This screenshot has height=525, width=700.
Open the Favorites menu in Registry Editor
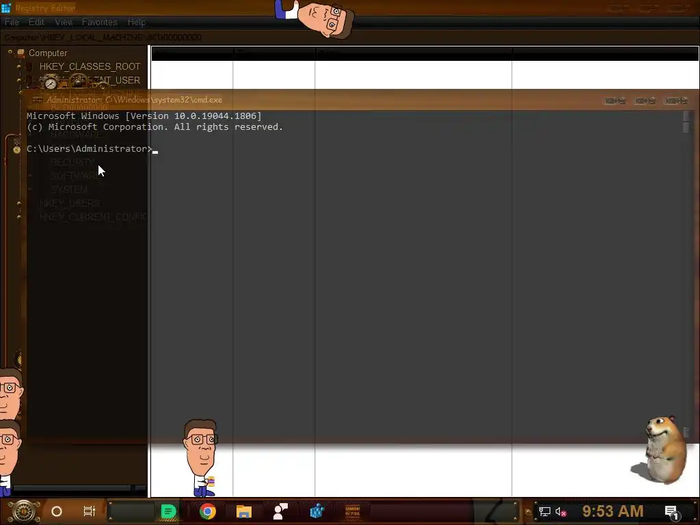click(99, 22)
